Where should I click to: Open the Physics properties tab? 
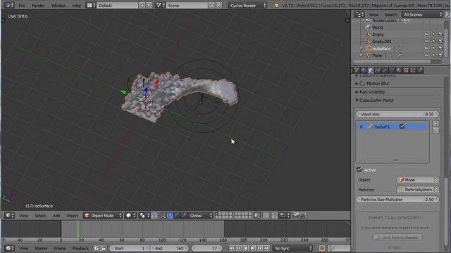tap(420, 70)
